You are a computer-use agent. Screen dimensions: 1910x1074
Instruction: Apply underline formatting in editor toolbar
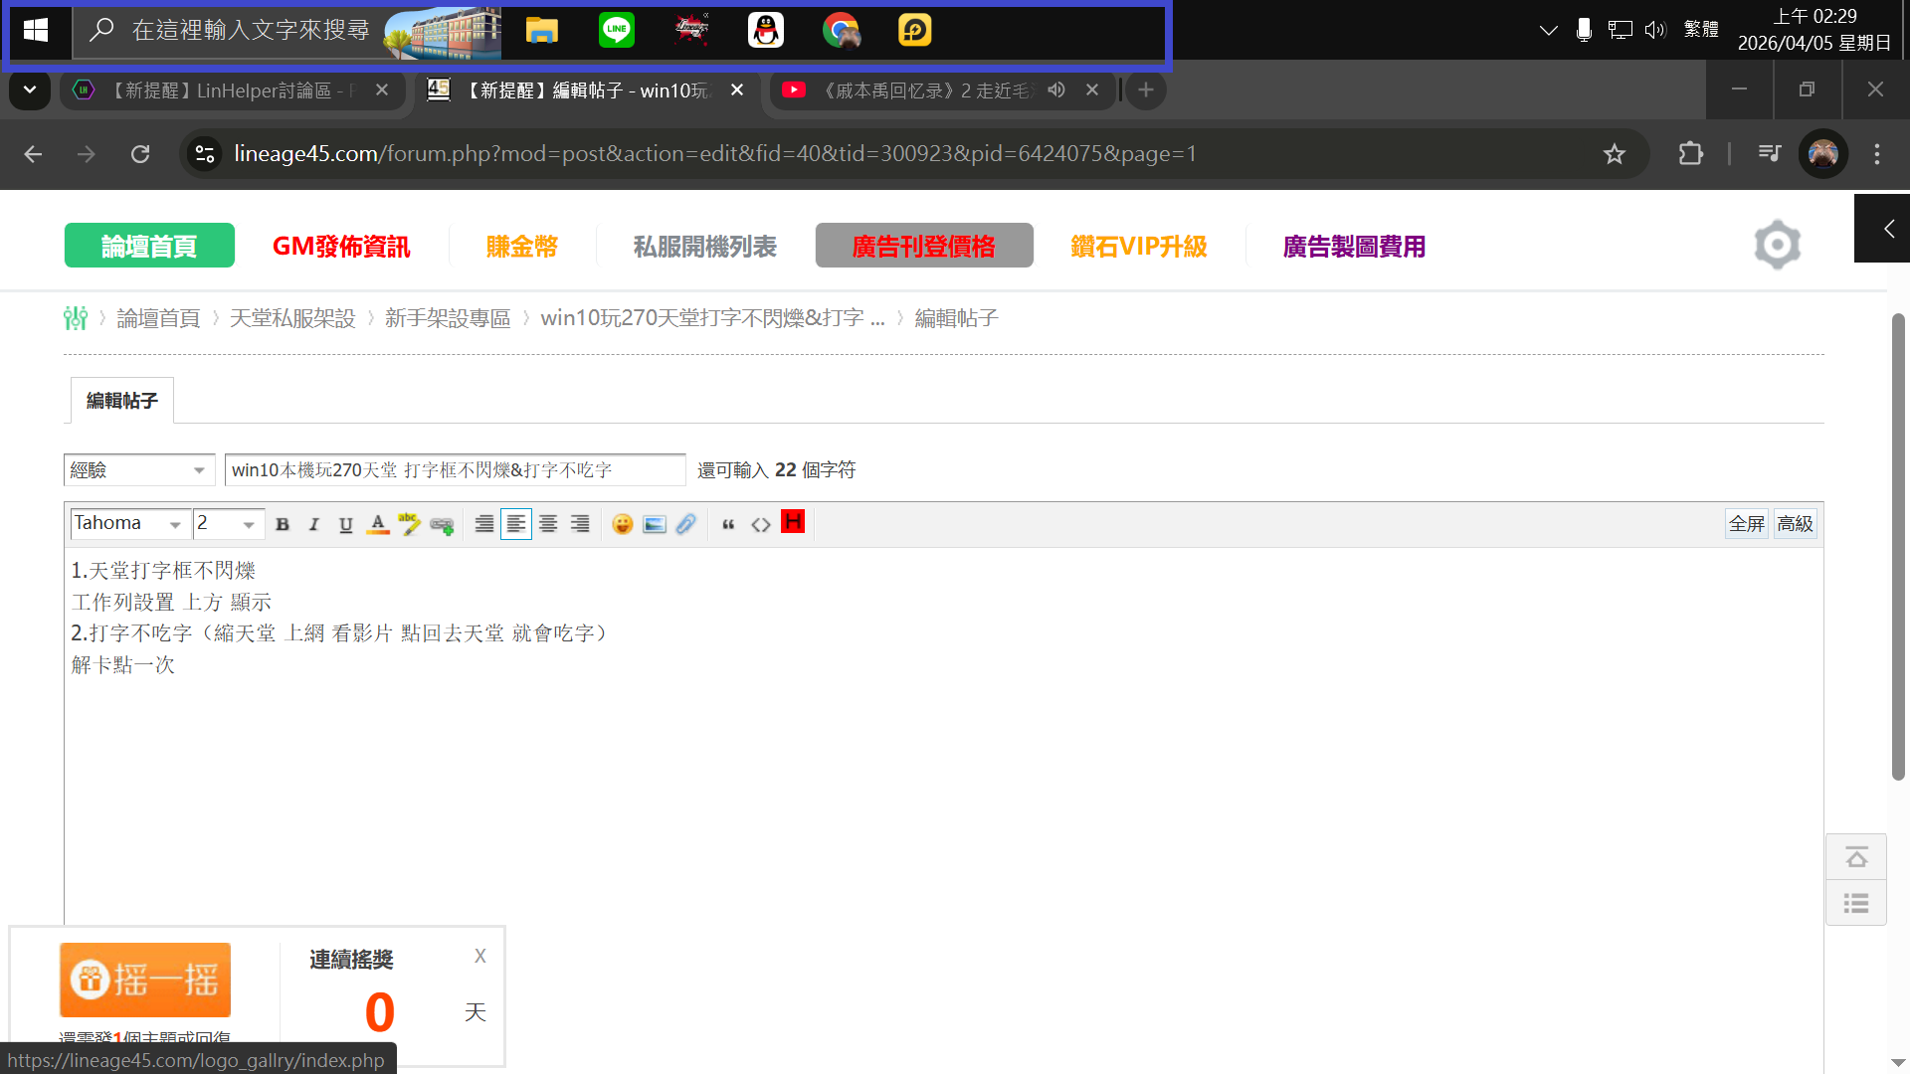coord(346,524)
